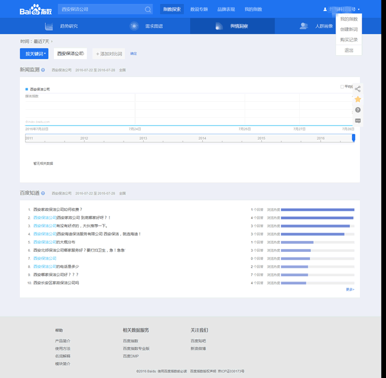Screen dimensions: 386x378
Task: Click the 添加对比词 button
Action: (108, 53)
